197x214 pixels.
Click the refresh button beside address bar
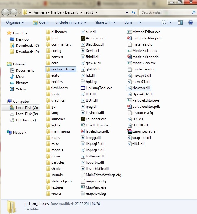[x=134, y=13]
